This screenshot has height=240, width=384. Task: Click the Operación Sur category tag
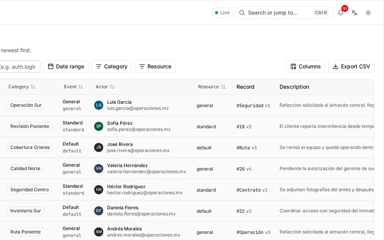[x=26, y=105]
